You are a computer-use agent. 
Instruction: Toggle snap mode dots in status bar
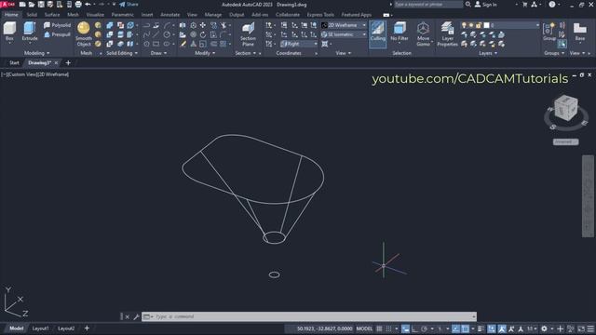click(x=388, y=328)
